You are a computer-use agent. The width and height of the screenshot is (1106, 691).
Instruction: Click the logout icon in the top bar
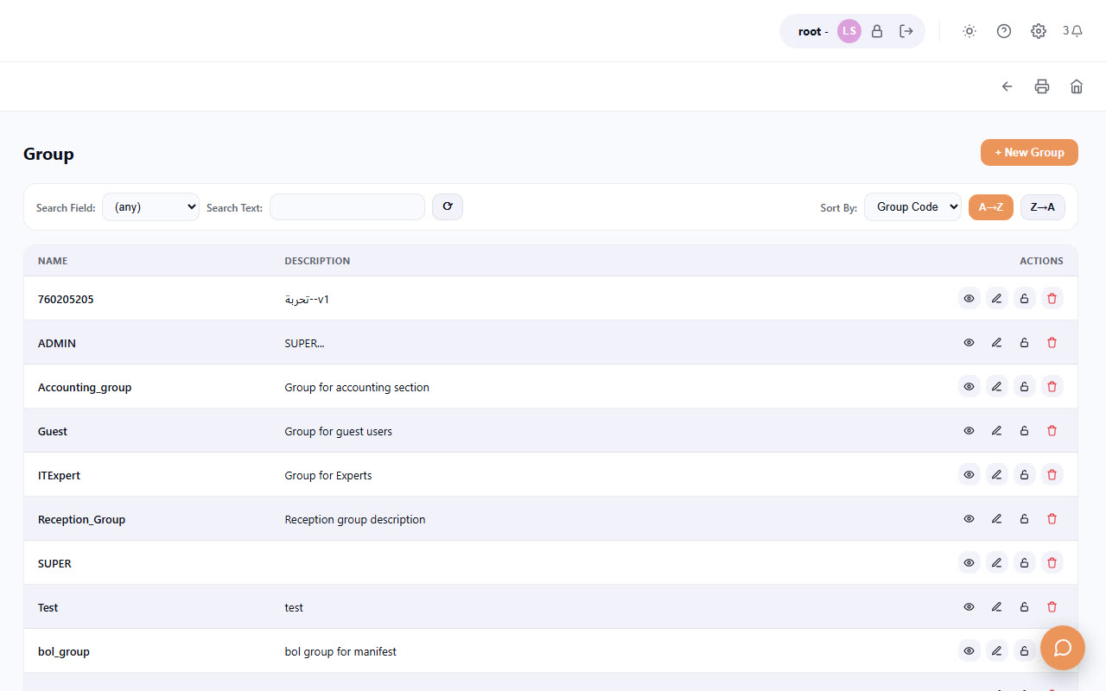click(906, 31)
